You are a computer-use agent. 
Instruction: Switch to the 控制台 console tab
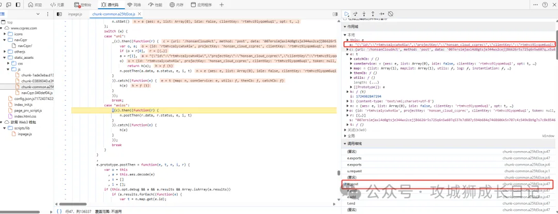point(83,5)
